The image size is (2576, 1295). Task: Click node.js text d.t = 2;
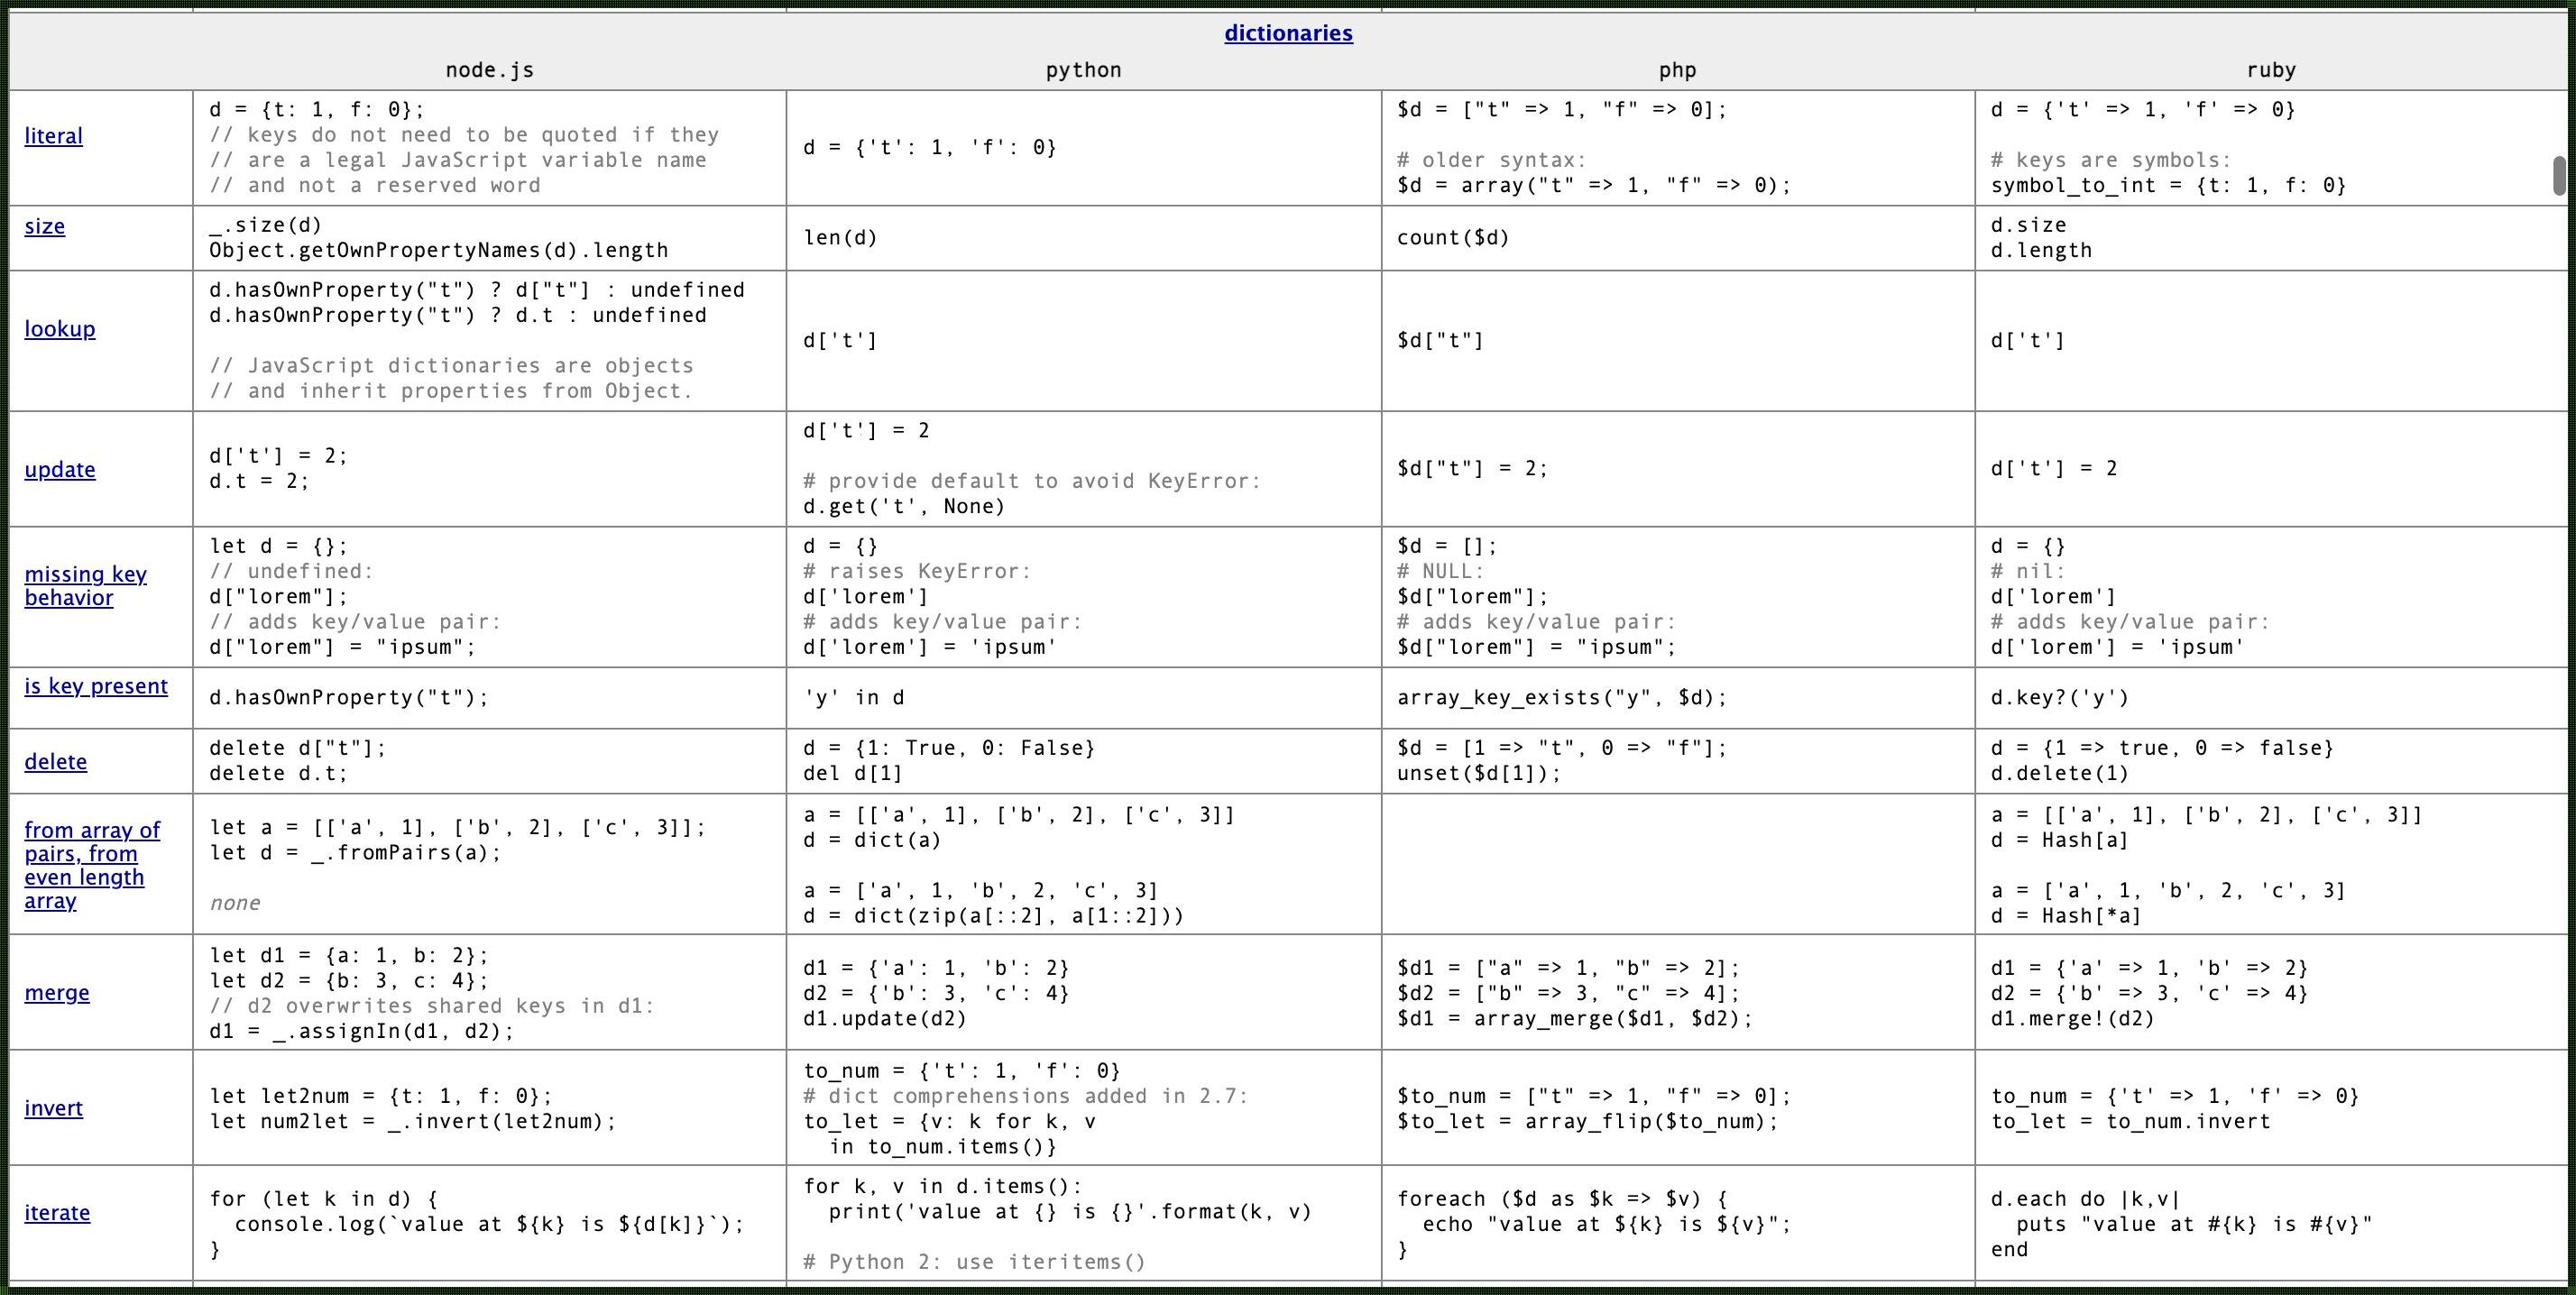coord(259,482)
